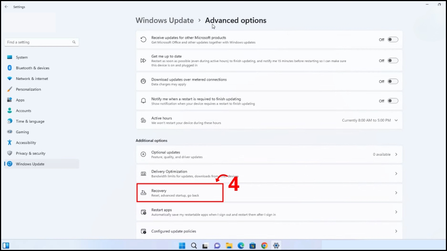Click the Time & language globe icon
This screenshot has width=447, height=251.
[10, 121]
